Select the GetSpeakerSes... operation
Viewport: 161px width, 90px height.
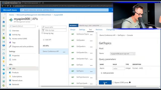click(82, 52)
